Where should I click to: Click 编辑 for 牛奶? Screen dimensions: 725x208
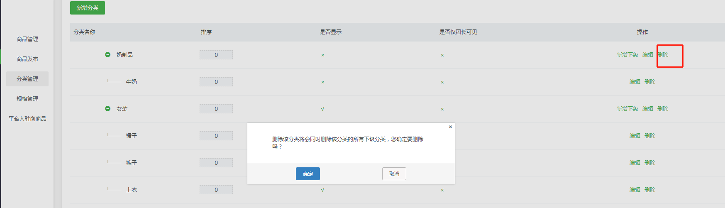(635, 82)
